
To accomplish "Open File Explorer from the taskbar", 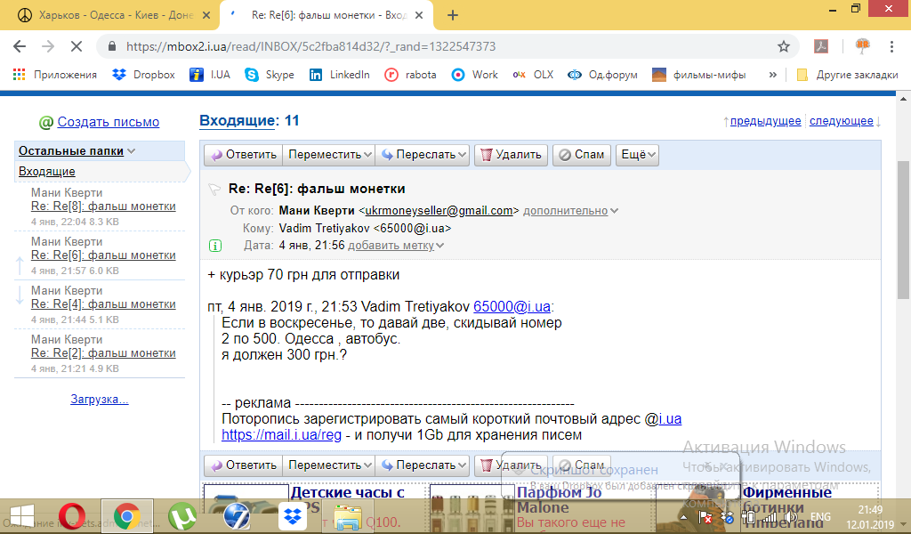I will 348,516.
